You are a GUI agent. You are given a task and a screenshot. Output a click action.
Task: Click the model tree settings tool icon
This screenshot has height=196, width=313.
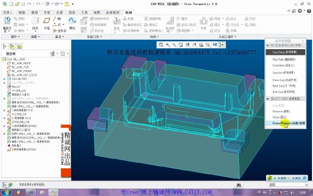point(53,54)
